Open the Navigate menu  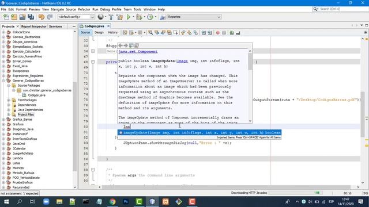[x=58, y=9]
